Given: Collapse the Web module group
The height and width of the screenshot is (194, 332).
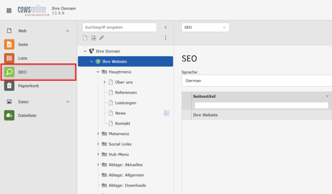Looking at the screenshot, I should click(67, 31).
